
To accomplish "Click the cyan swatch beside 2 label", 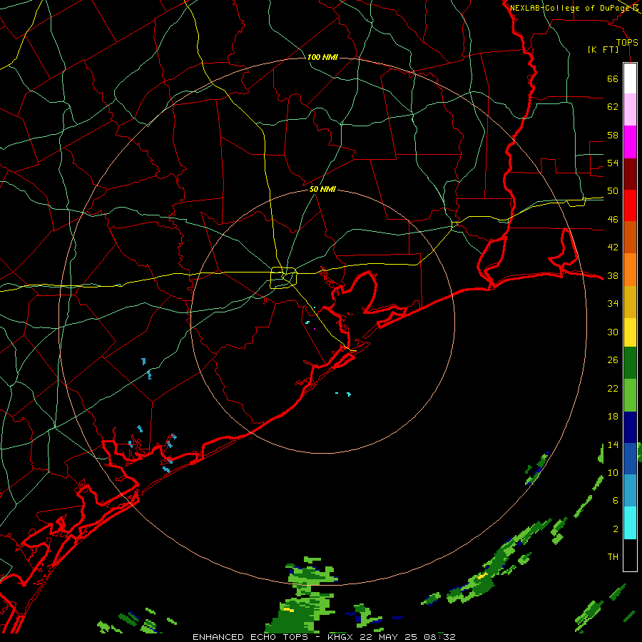I will [x=630, y=523].
